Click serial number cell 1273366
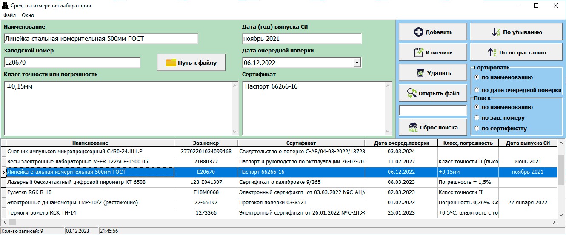 (206, 213)
